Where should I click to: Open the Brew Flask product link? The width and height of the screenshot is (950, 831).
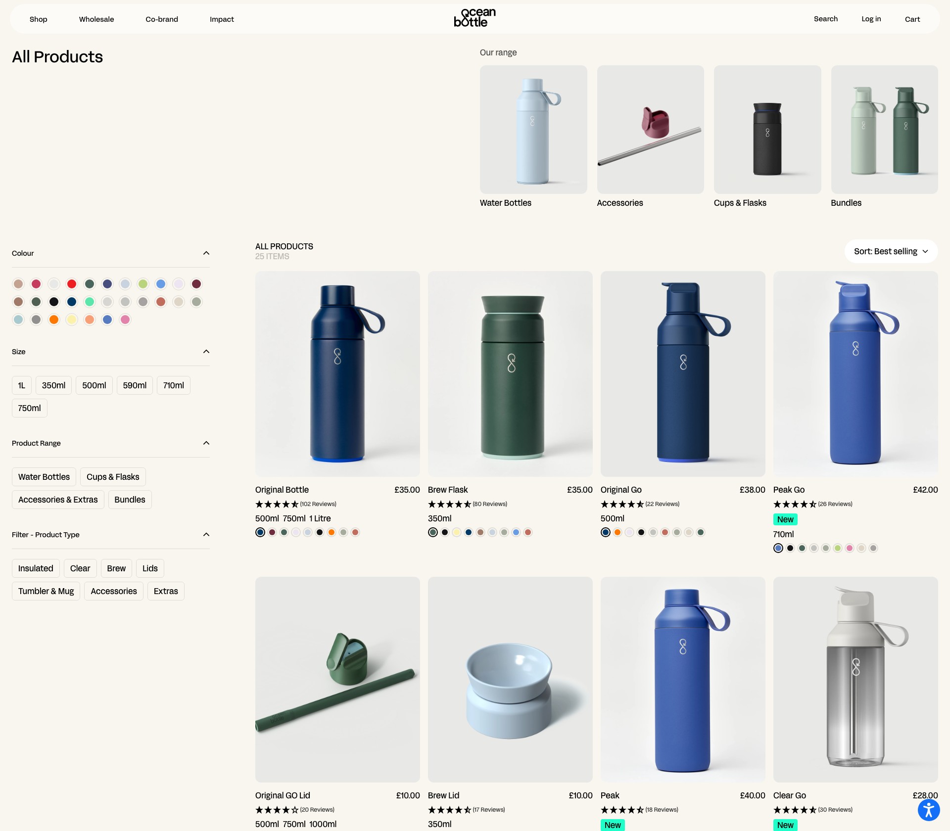point(448,490)
